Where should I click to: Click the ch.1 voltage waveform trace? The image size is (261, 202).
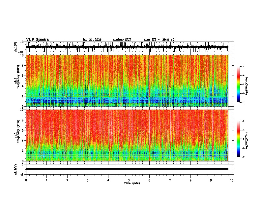coord(127,47)
